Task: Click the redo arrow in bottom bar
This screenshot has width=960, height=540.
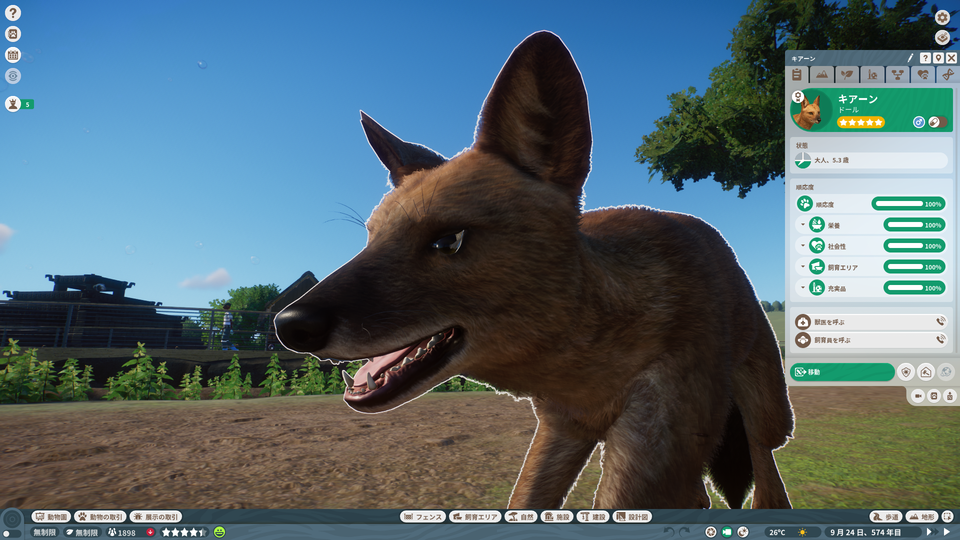Action: click(x=684, y=532)
